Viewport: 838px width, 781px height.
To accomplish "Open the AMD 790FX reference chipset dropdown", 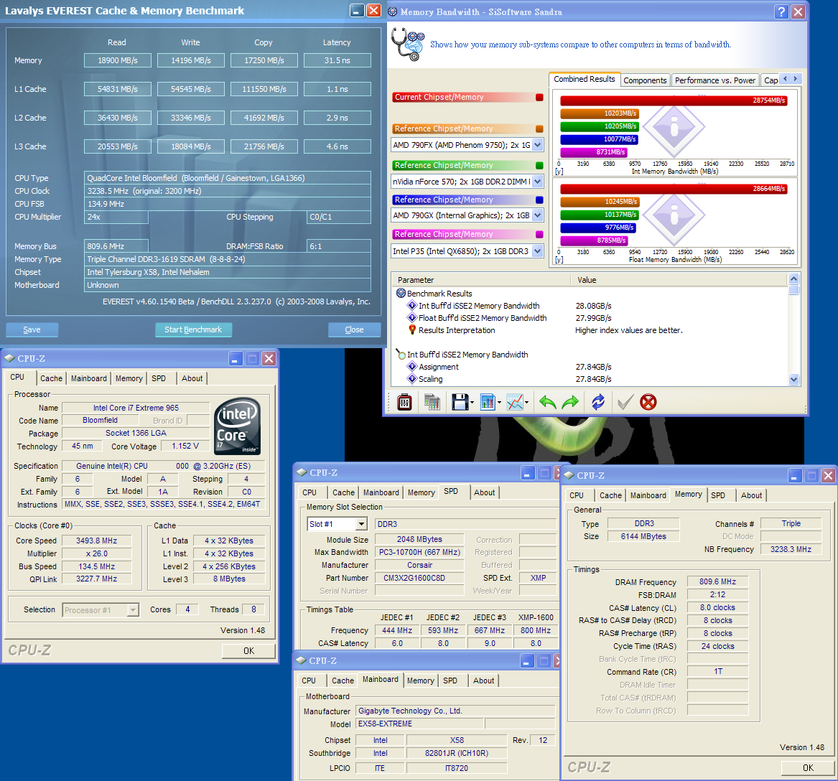I will pos(538,145).
